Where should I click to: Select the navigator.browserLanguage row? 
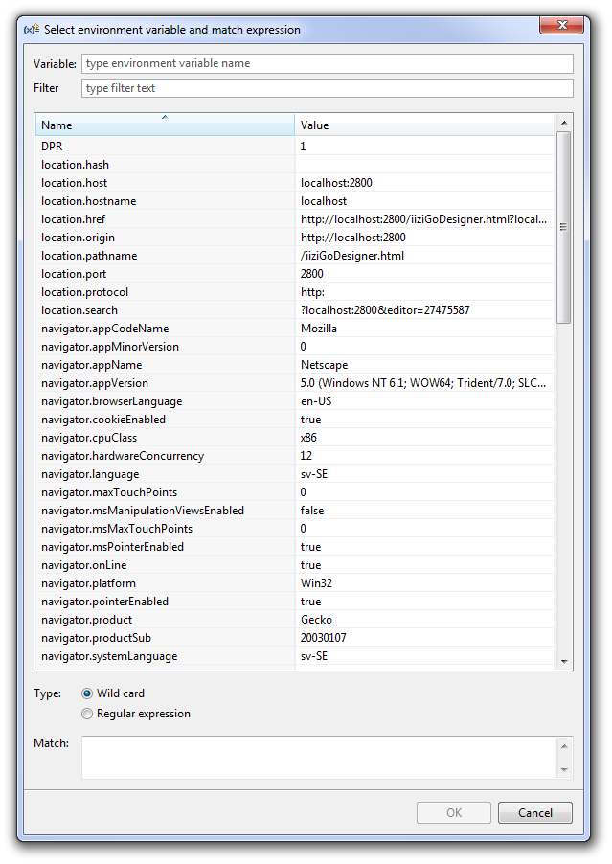295,401
